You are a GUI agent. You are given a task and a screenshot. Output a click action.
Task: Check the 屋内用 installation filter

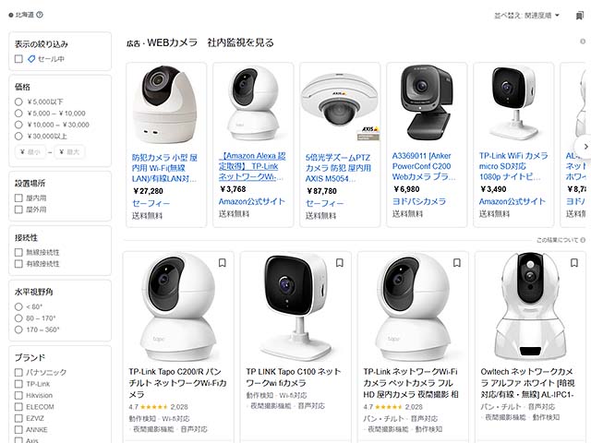(x=18, y=198)
